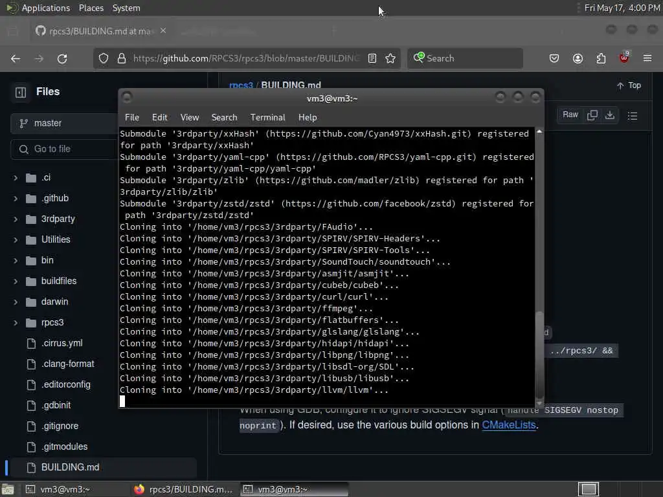663x497 pixels.
Task: Reload the GitHub page
Action: pyautogui.click(x=62, y=58)
